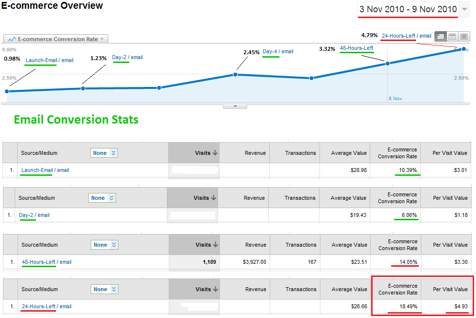This screenshot has width=476, height=318.
Task: Select the last graph view mode icon
Action: (x=464, y=37)
